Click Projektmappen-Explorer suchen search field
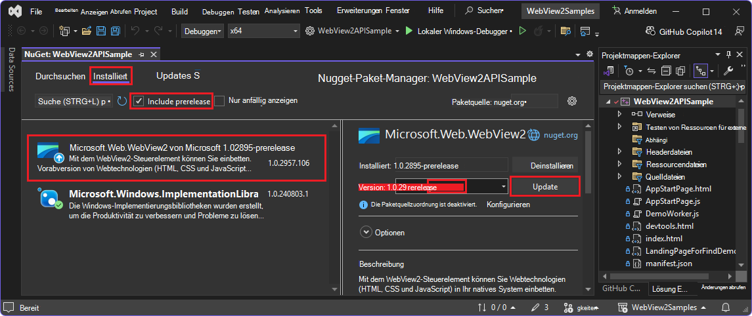Screen dimensions: 752x316 pos(674,87)
